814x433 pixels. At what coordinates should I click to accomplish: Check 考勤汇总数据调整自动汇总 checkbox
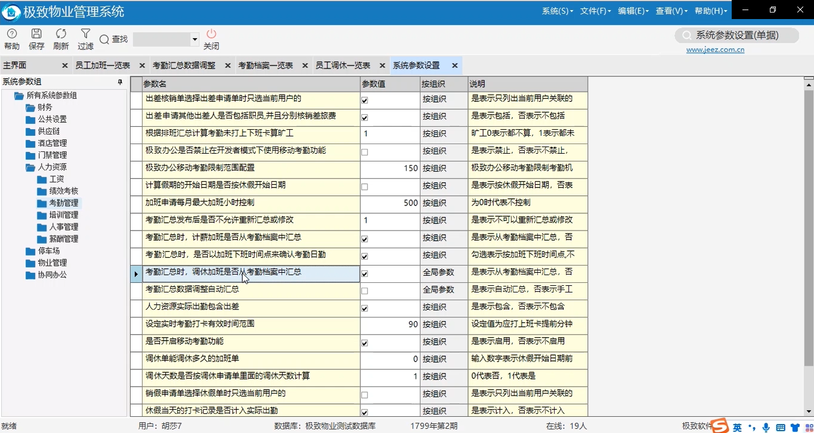pos(364,291)
